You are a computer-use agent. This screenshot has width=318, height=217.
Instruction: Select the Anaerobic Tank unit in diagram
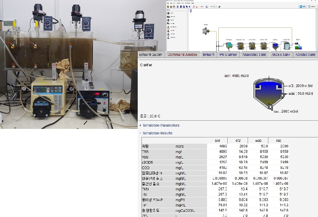(x=240, y=46)
